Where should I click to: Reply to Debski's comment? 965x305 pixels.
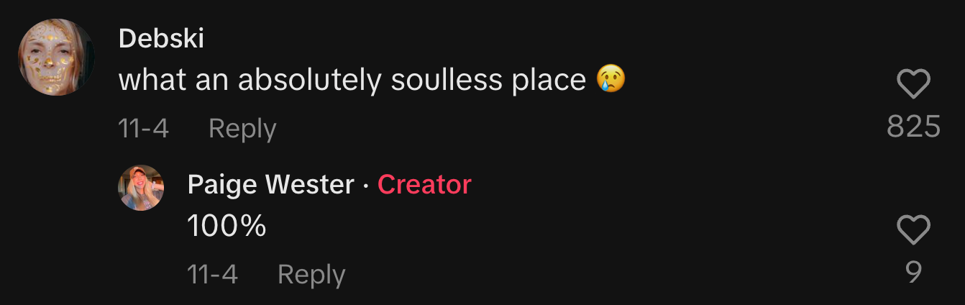(242, 129)
